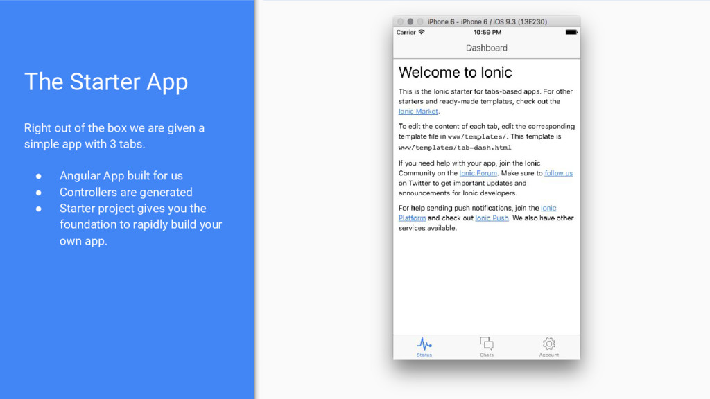The width and height of the screenshot is (710, 399).
Task: Open the Status tab pulse icon
Action: 424,344
